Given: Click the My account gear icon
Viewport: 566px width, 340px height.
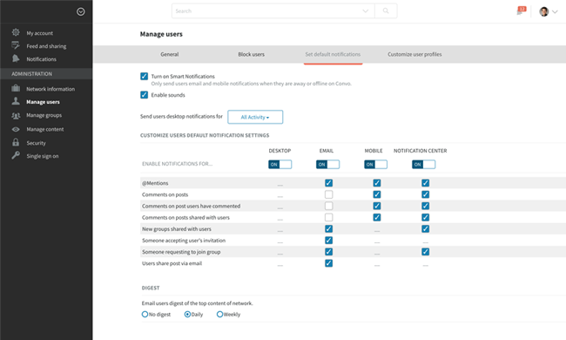Looking at the screenshot, I should (x=16, y=32).
